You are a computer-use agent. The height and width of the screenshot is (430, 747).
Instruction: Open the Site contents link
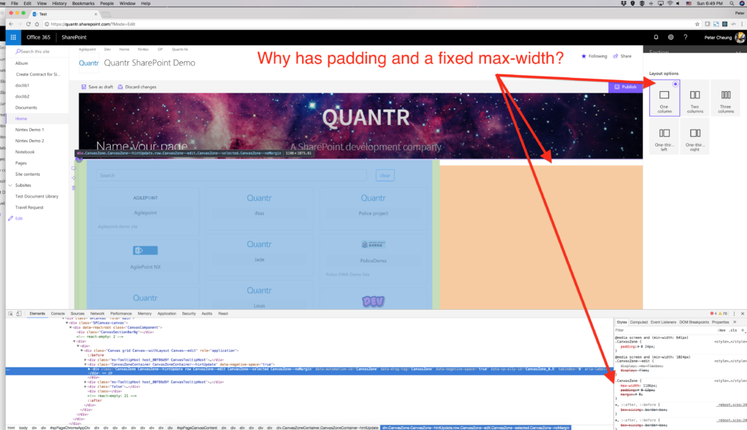(28, 174)
